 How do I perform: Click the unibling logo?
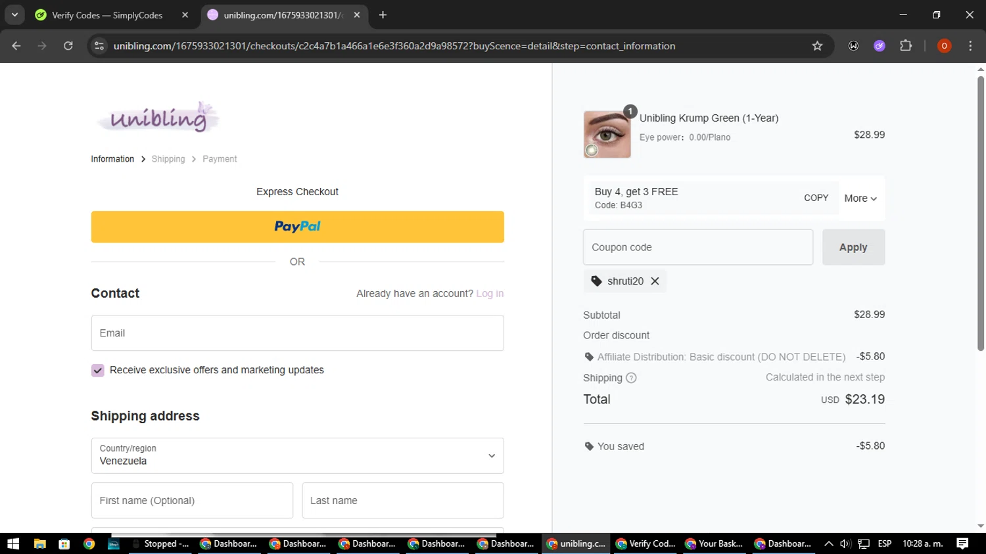tap(158, 117)
